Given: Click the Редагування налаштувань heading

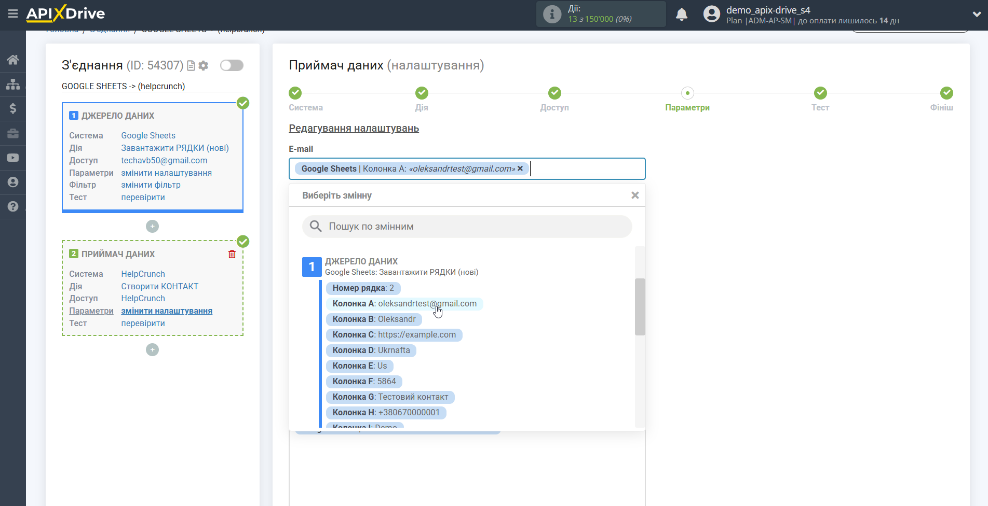Looking at the screenshot, I should pyautogui.click(x=354, y=128).
